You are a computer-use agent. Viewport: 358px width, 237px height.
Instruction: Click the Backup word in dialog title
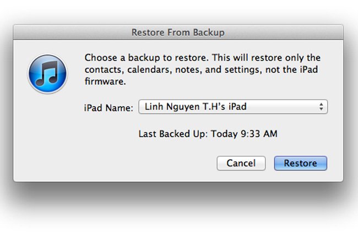[209, 33]
